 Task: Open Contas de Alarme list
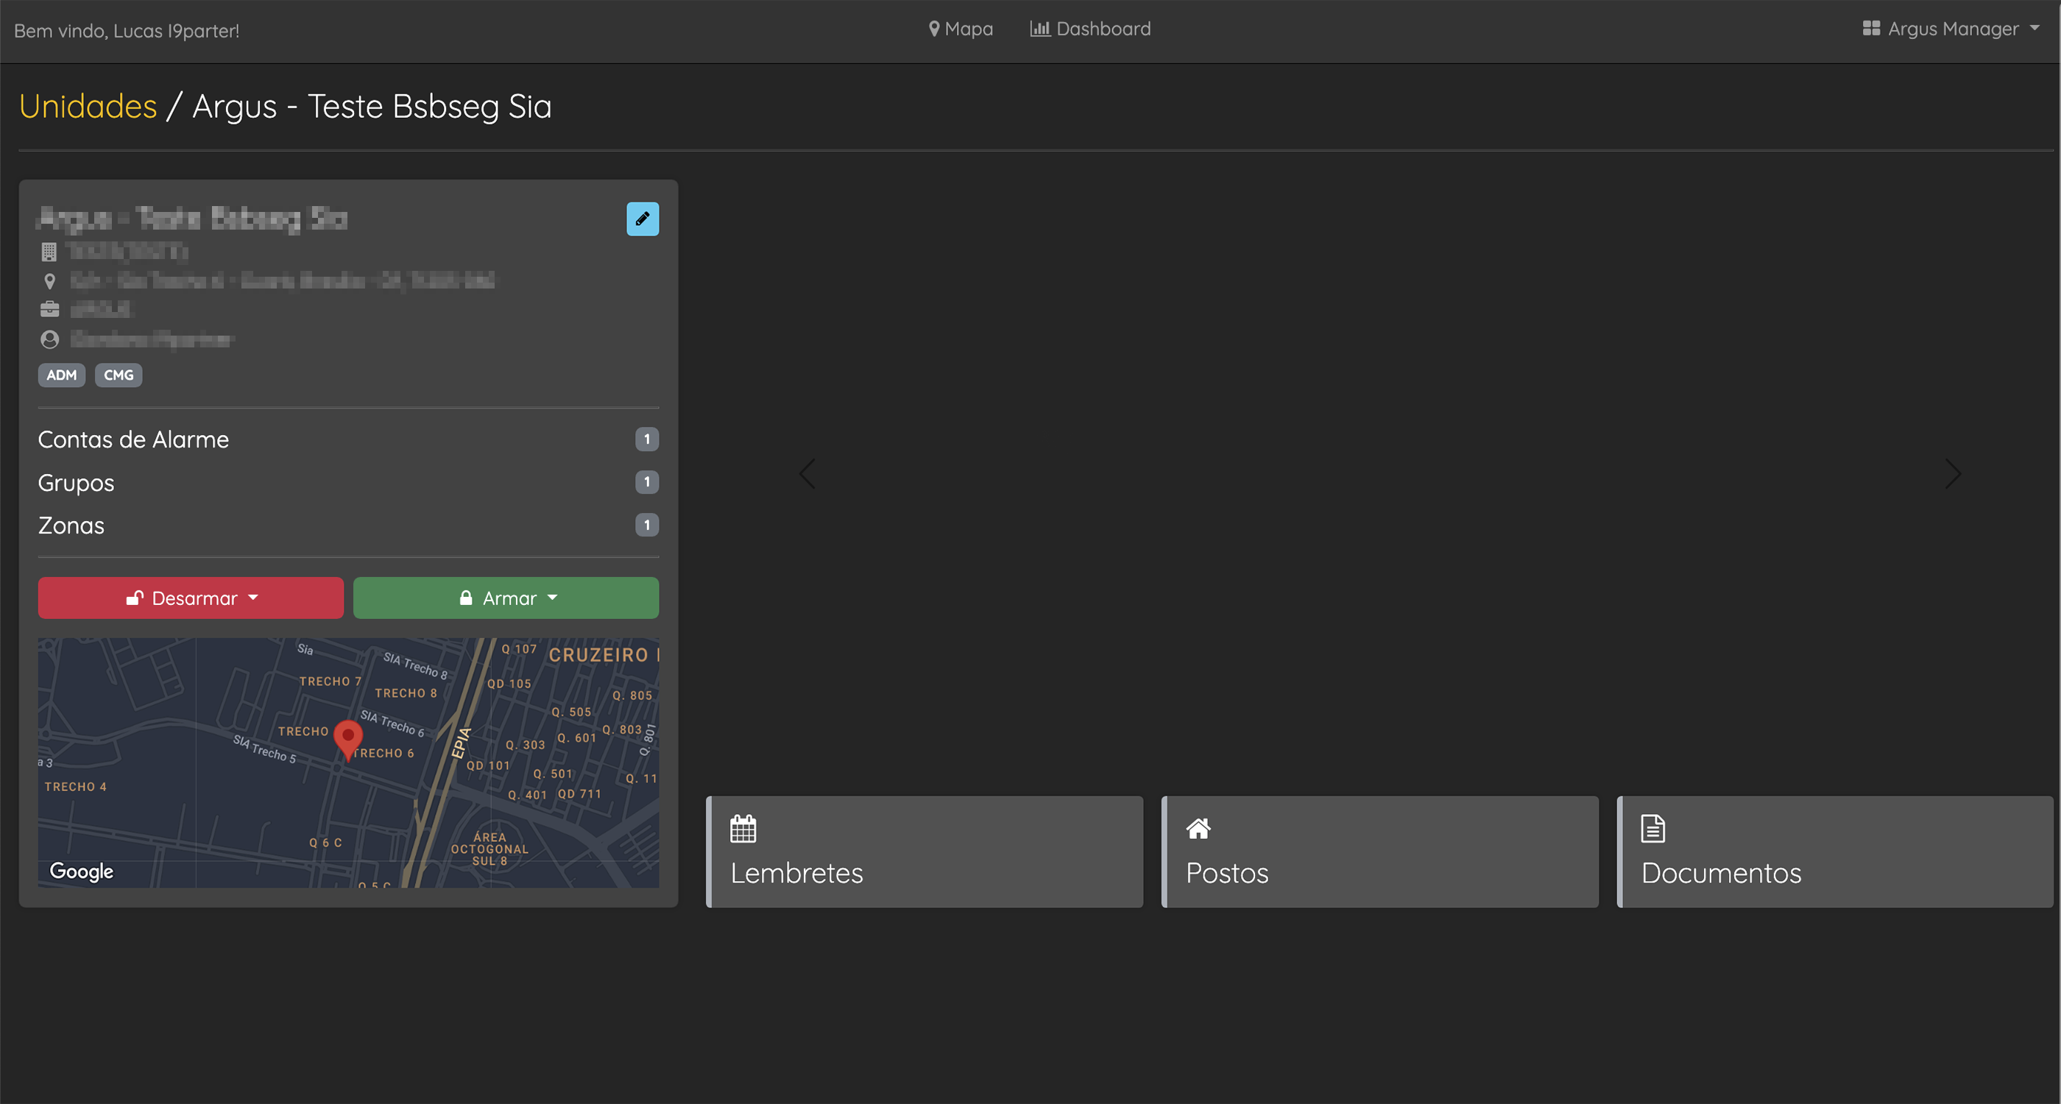coord(134,439)
